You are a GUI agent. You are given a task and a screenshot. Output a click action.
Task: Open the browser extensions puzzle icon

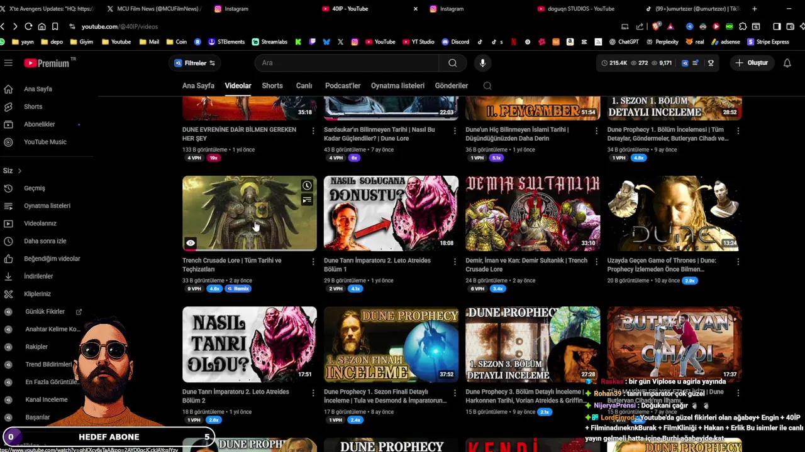coord(743,26)
